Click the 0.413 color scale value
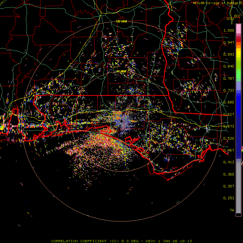Viewport: 243px width, 243px height. click(x=229, y=162)
